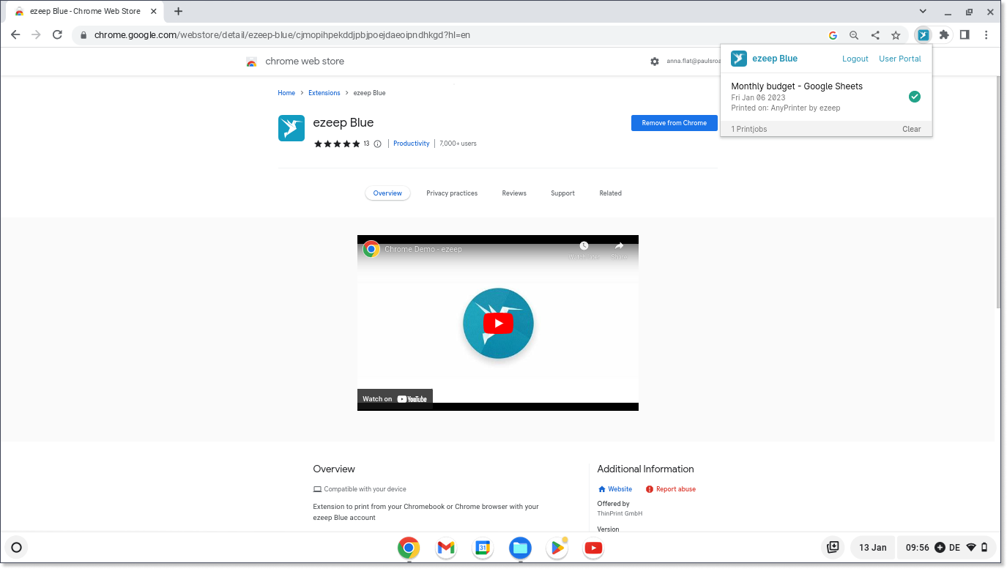The height and width of the screenshot is (569, 1007).
Task: Click the zoom magnifier icon in the omnibox
Action: pyautogui.click(x=854, y=34)
